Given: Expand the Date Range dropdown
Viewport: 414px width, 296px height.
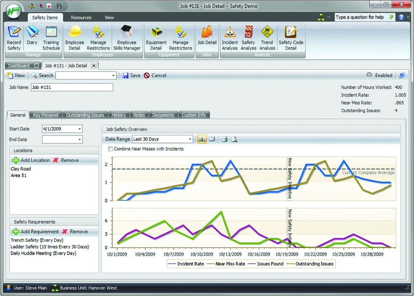Looking at the screenshot, I should coord(190,139).
